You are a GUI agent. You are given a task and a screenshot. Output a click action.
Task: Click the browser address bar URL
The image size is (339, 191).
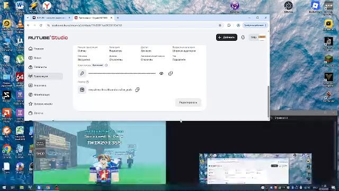tap(87, 25)
